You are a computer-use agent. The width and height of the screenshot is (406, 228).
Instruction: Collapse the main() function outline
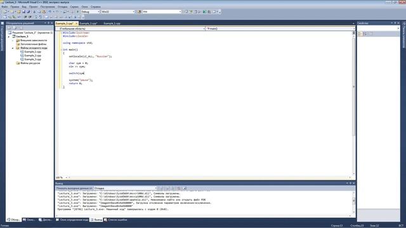62,49
